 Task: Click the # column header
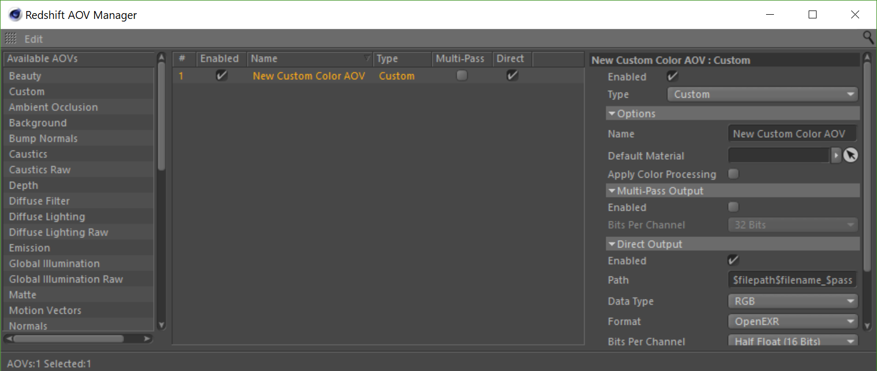point(185,59)
